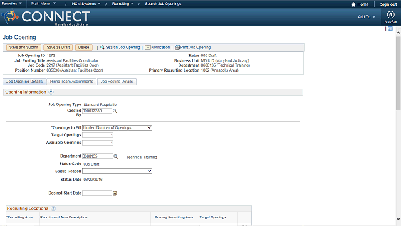
Task: Click the Save and Submit button
Action: (x=24, y=48)
